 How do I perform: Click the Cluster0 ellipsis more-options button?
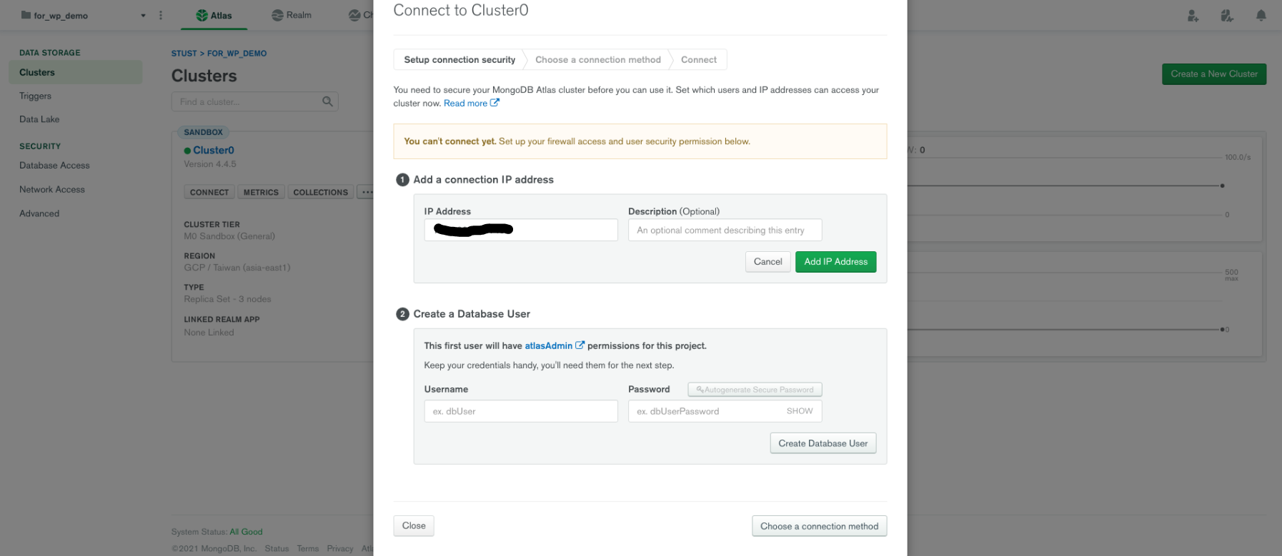point(366,192)
